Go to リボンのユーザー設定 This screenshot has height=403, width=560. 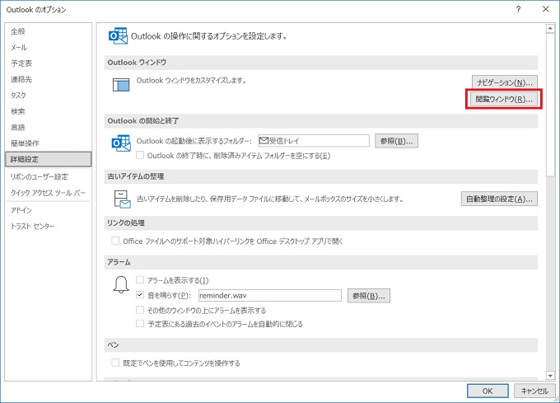[49, 176]
